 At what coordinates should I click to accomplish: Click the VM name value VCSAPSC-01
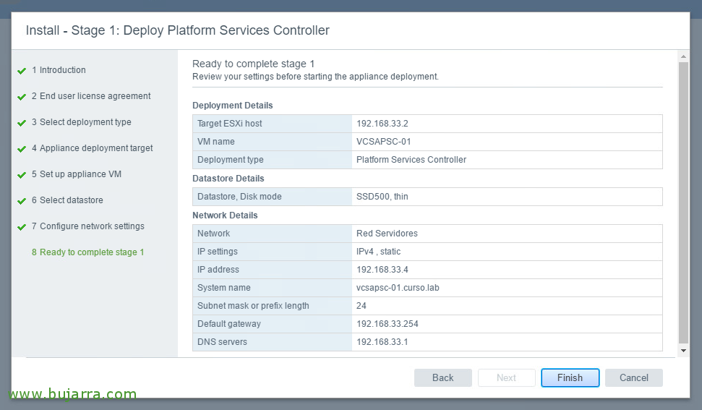(384, 142)
